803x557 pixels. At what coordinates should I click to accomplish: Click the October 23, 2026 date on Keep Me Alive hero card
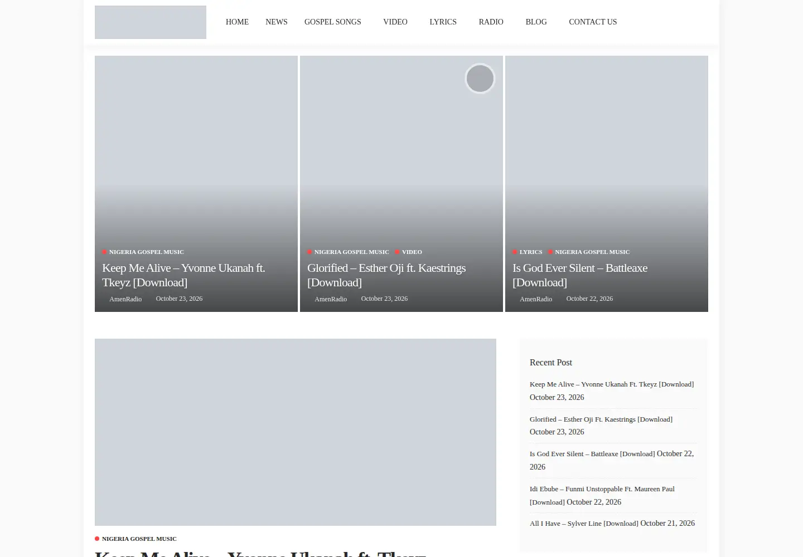(179, 299)
